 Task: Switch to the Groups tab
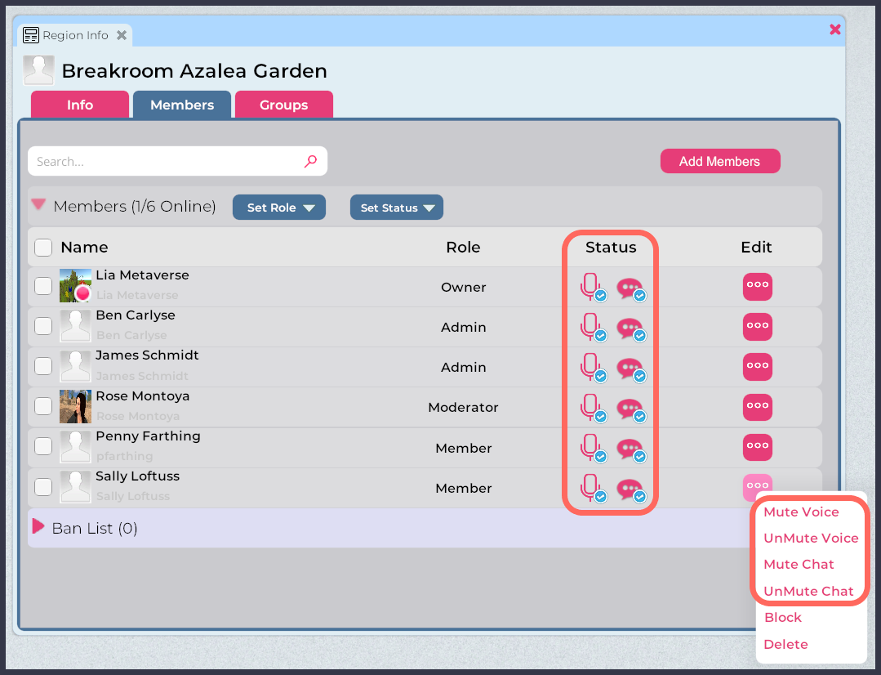pyautogui.click(x=283, y=105)
